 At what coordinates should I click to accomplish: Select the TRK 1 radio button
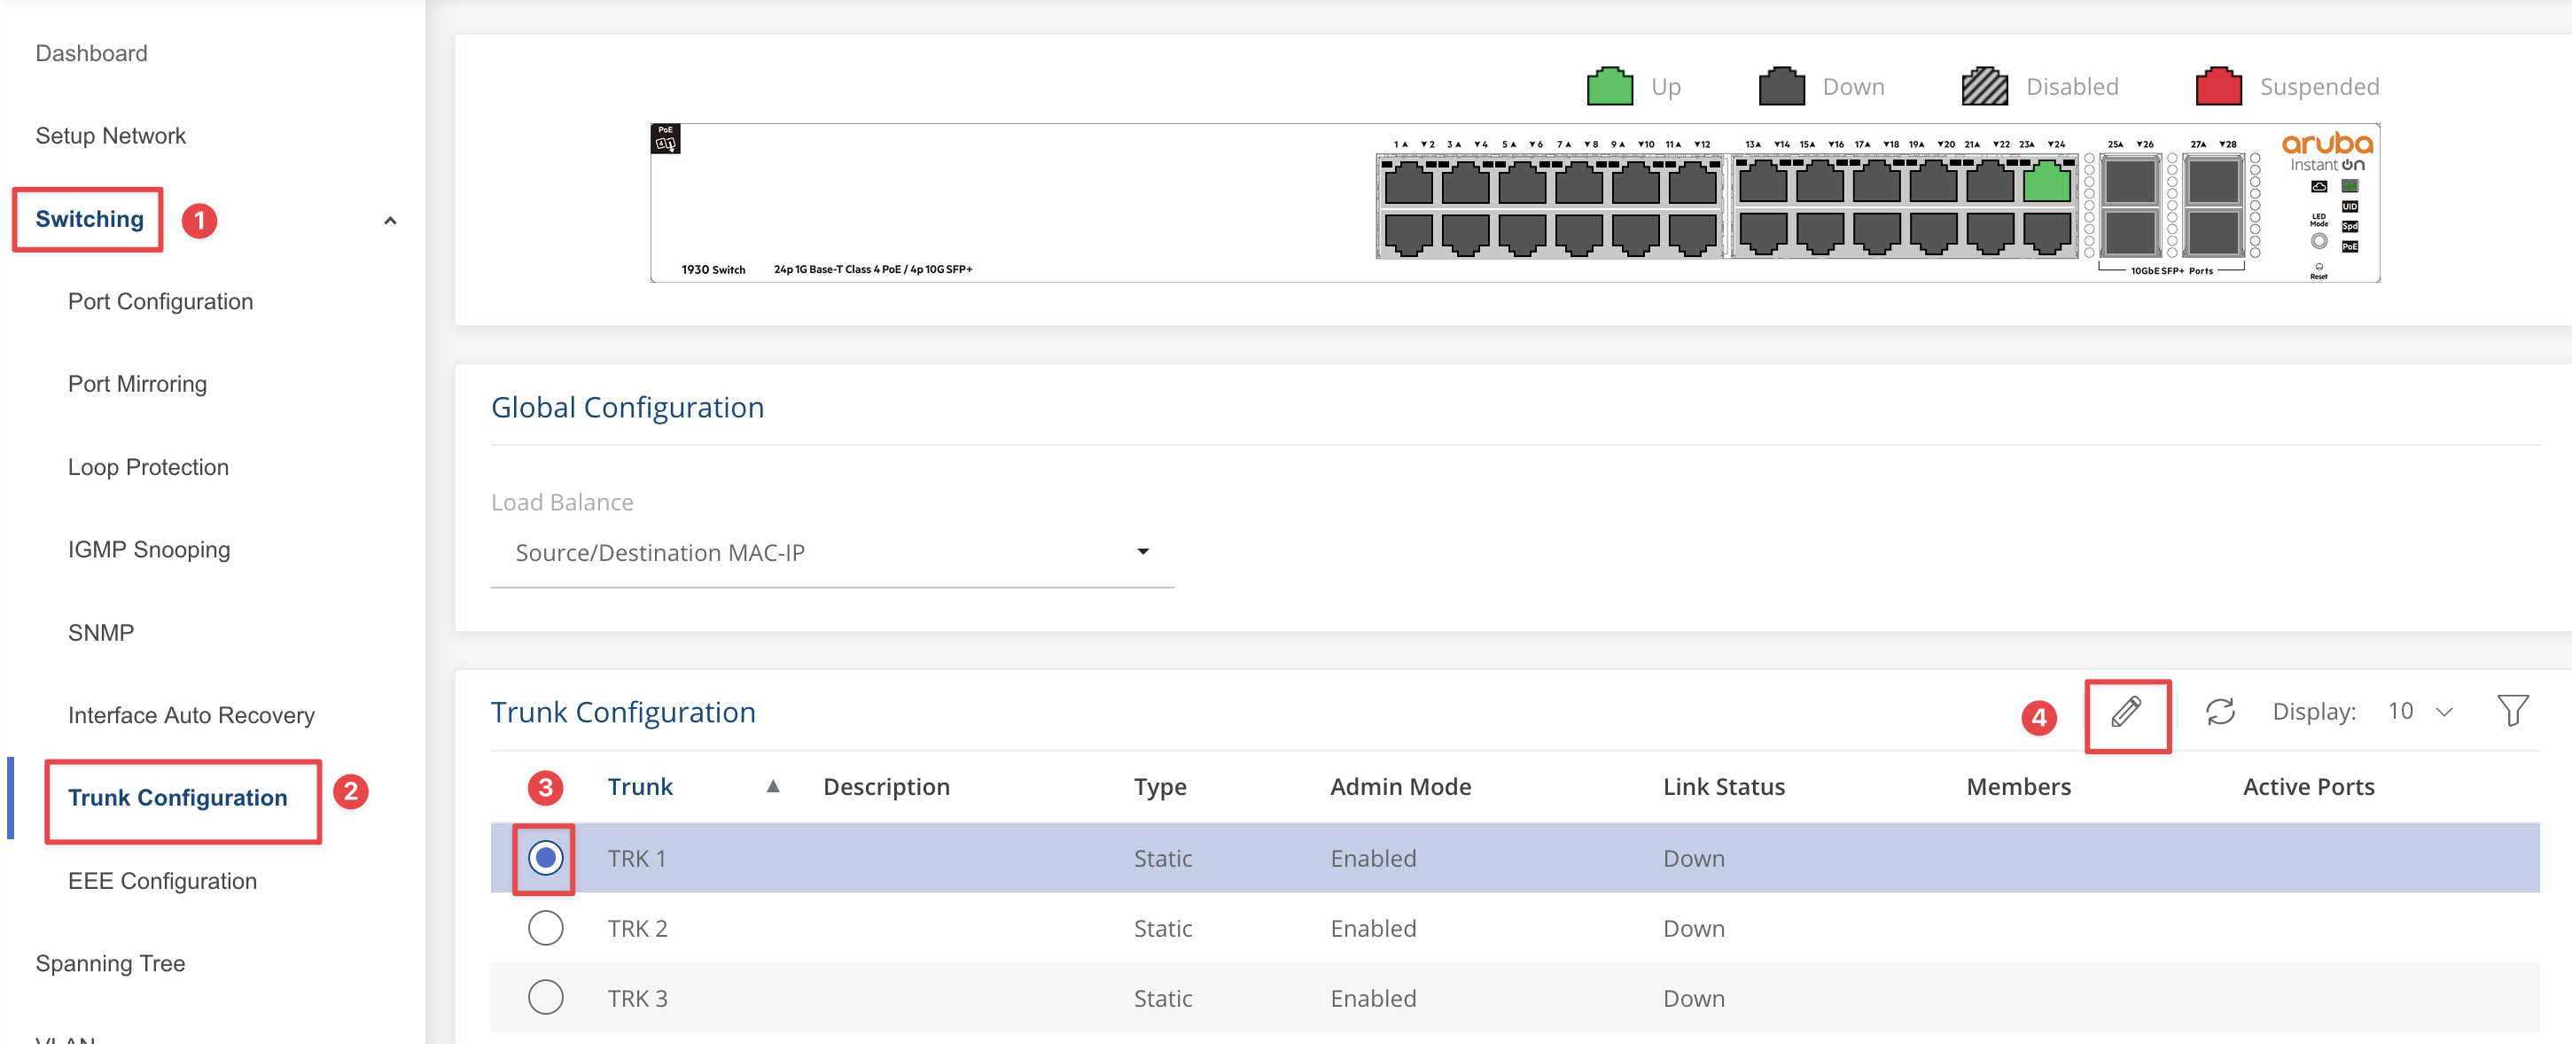[x=545, y=857]
